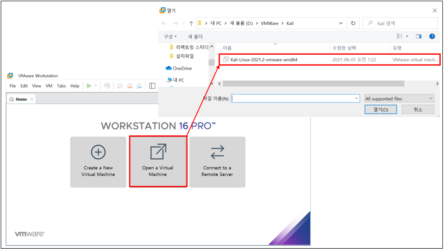Click Take Snapshot toolbar icon

click(x=120, y=86)
